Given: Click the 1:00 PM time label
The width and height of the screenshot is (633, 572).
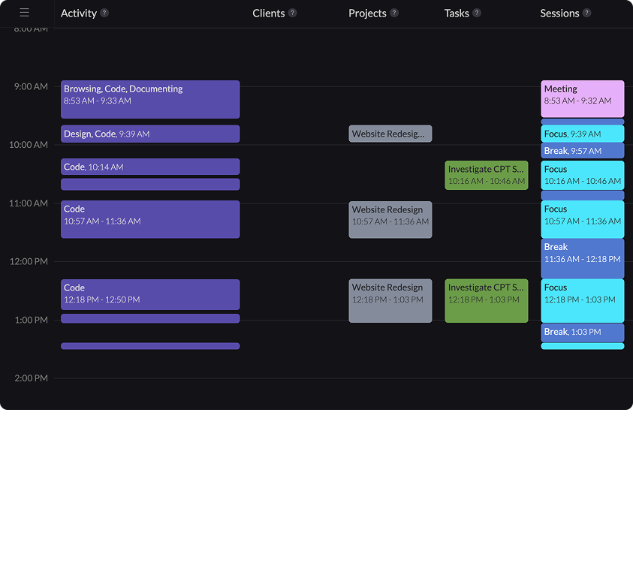Looking at the screenshot, I should 31,320.
